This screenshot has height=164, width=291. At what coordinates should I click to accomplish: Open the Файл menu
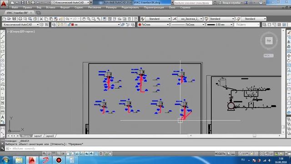coord(15,8)
